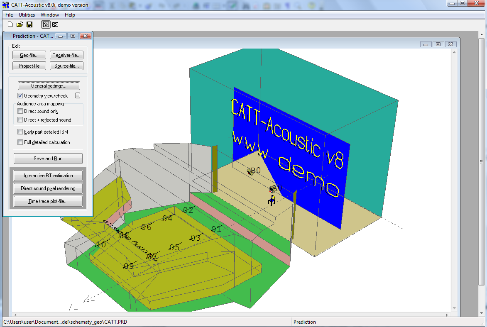Screen dimensions: 487x327
Task: Launch Interactive RT estimation
Action: coord(48,176)
